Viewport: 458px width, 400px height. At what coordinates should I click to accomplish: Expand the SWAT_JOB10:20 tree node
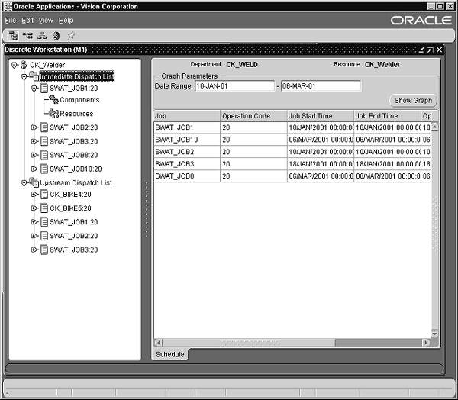tap(34, 169)
